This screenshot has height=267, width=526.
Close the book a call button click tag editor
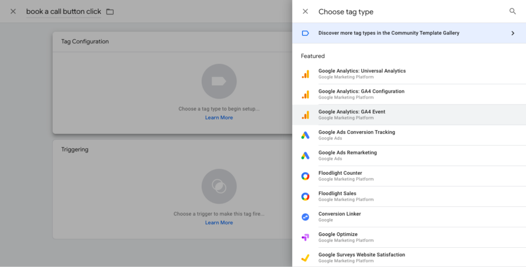pyautogui.click(x=13, y=11)
